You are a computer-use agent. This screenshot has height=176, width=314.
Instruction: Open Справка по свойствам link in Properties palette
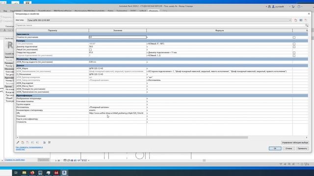pos(15,160)
